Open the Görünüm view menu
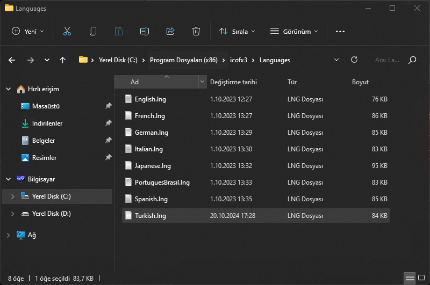This screenshot has height=285, width=430. pyautogui.click(x=294, y=31)
